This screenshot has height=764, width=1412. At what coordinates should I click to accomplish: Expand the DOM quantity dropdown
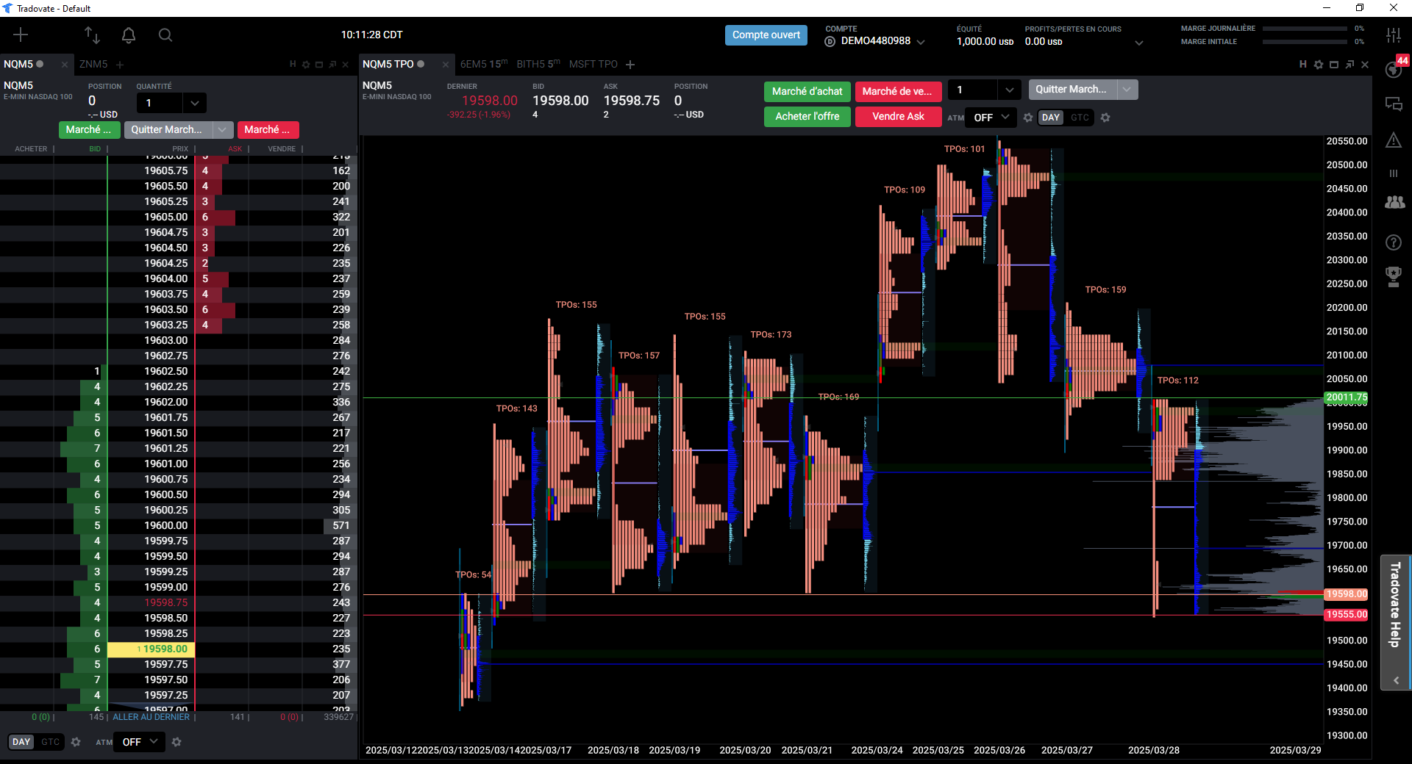pos(195,103)
